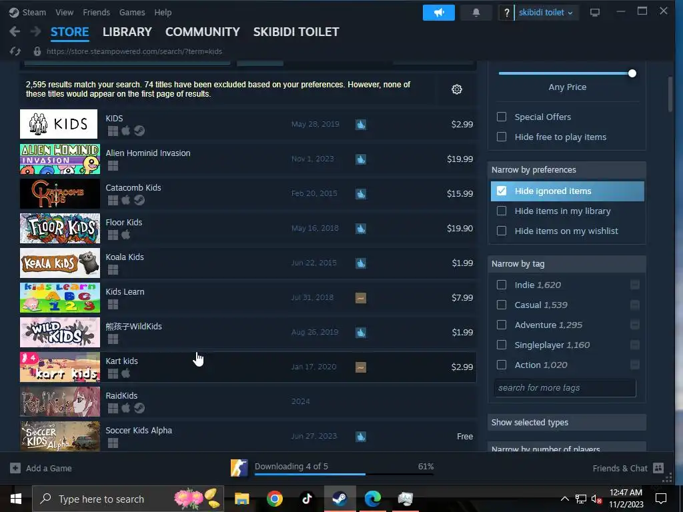Open the WildKids game thumbnail
The height and width of the screenshot is (512, 683).
pos(59,332)
